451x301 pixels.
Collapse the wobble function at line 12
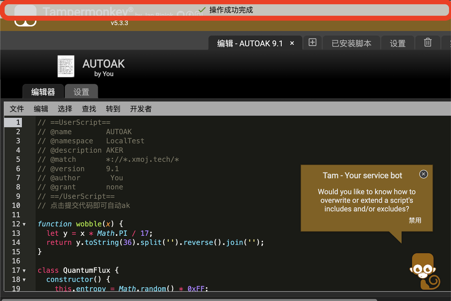click(24, 225)
